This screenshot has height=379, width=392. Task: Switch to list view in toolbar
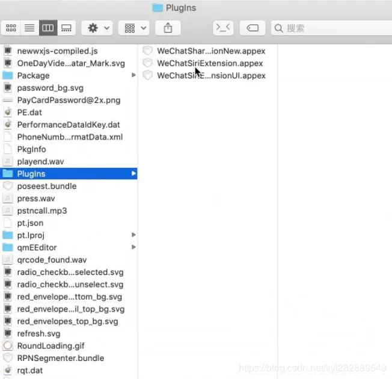tap(29, 28)
